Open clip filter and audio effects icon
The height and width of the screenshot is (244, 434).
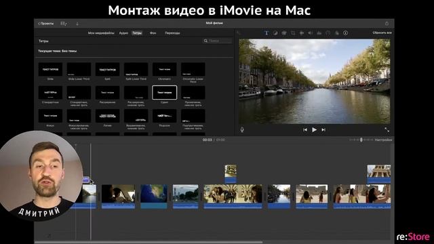[x=336, y=33]
